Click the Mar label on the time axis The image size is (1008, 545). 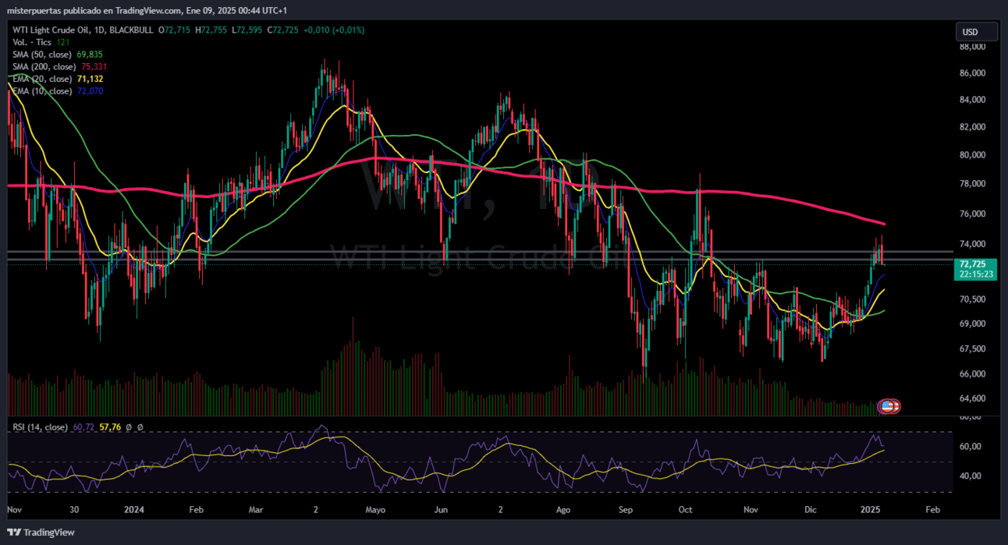coord(257,509)
